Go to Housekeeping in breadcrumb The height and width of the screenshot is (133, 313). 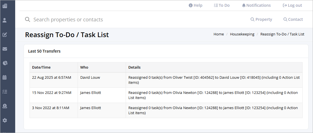pyautogui.click(x=242, y=34)
